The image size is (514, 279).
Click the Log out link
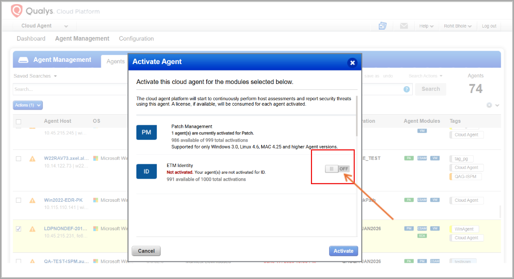tap(489, 26)
